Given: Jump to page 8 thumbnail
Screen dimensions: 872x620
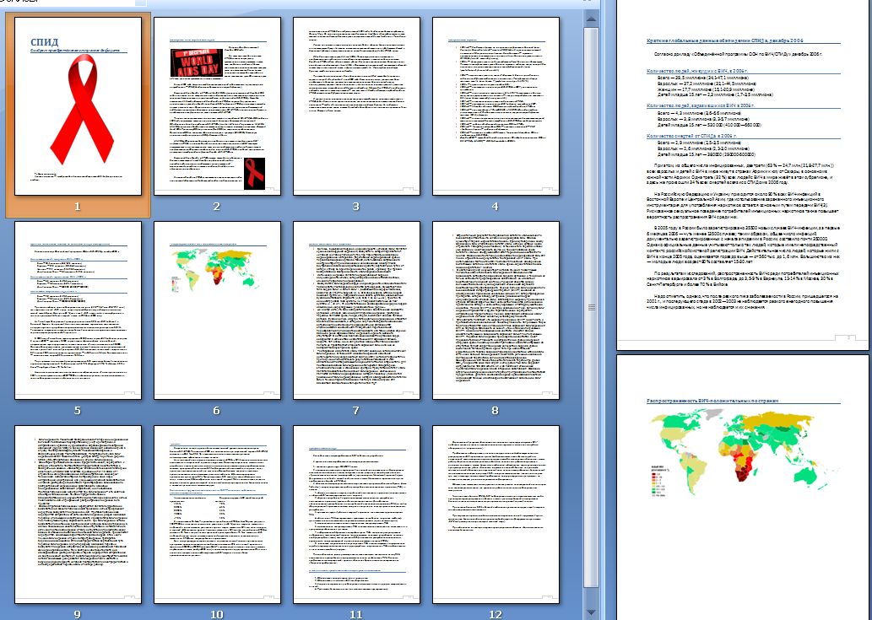Looking at the screenshot, I should [496, 310].
